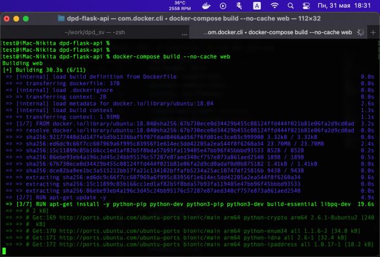
Task: Click the '[1/7] FROM docker.io/library/ubuntu' line
Action: [x=180, y=124]
